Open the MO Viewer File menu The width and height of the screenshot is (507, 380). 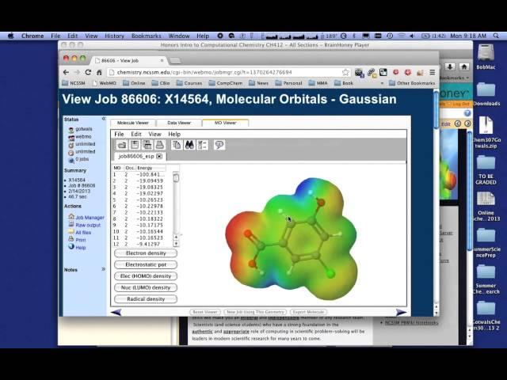[x=119, y=134]
